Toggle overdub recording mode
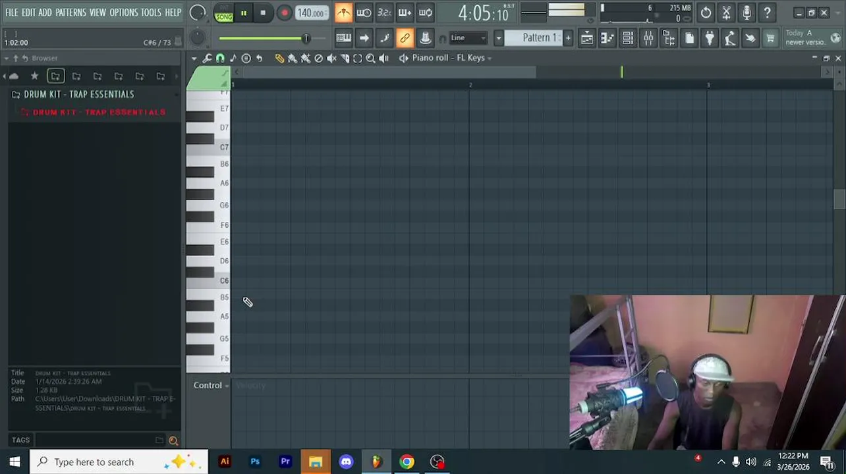Viewport: 846px width, 474px height. point(405,13)
